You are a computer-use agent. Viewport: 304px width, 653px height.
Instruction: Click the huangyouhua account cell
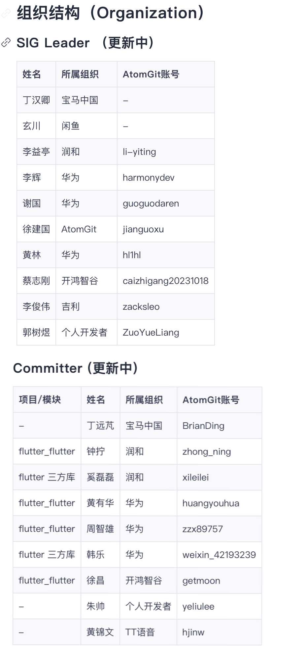[211, 503]
